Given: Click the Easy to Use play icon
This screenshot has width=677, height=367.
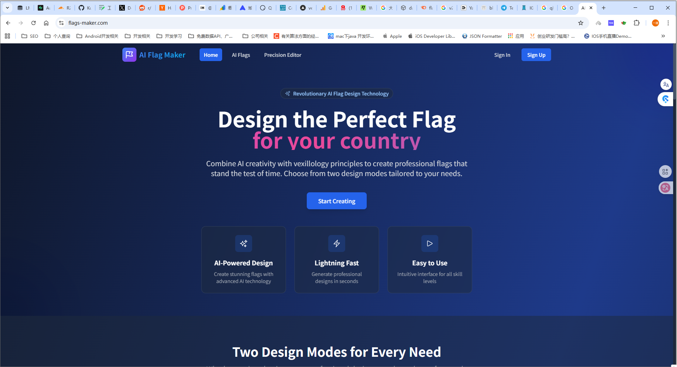Looking at the screenshot, I should 429,243.
